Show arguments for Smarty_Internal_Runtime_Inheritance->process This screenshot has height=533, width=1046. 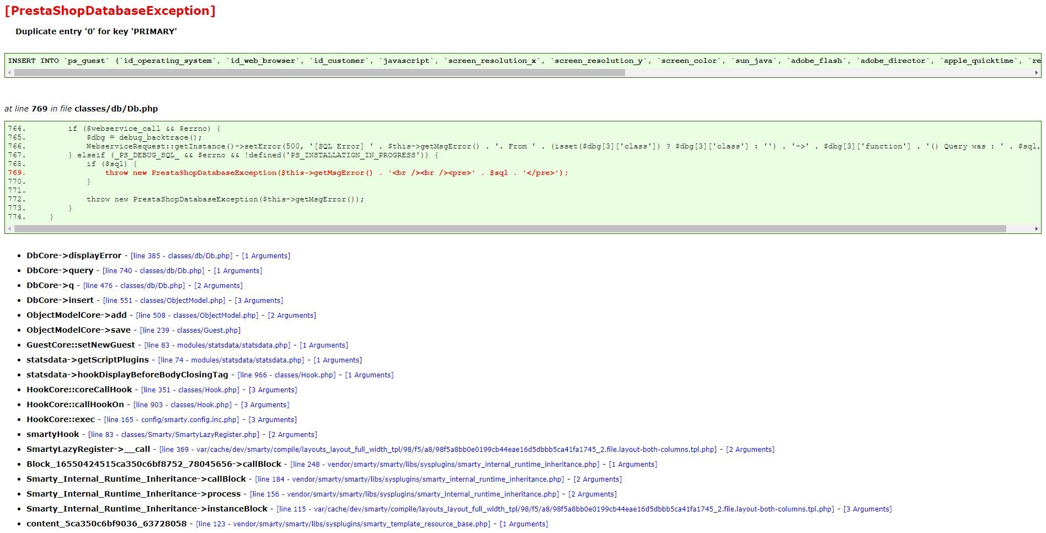[x=593, y=494]
